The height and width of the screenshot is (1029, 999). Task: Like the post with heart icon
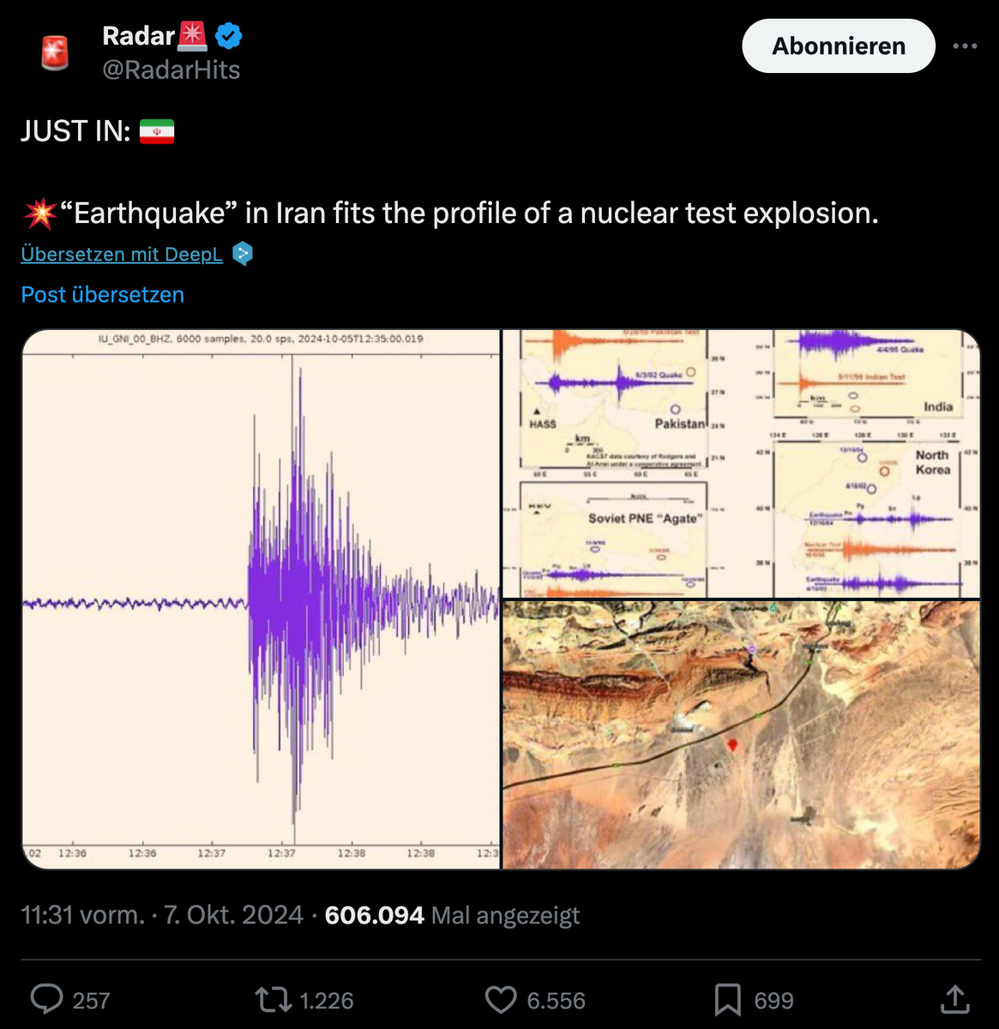click(501, 999)
